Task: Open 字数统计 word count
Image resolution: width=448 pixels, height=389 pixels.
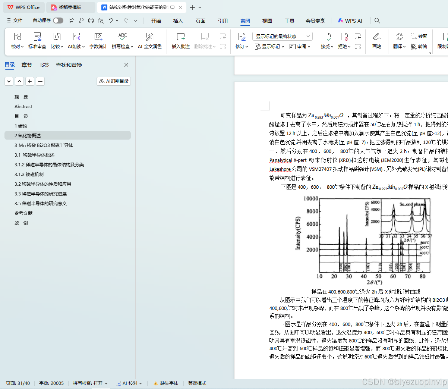Action: [98, 41]
